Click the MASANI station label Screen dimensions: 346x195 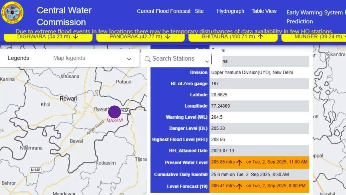(115, 121)
